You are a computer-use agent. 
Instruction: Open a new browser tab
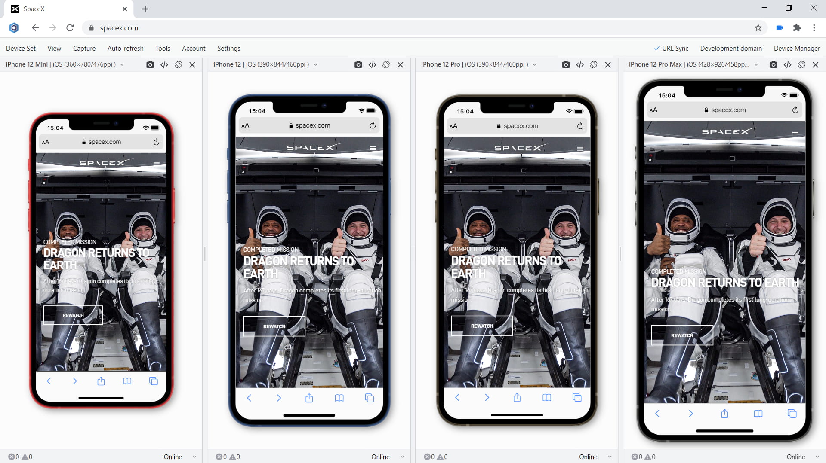click(145, 9)
